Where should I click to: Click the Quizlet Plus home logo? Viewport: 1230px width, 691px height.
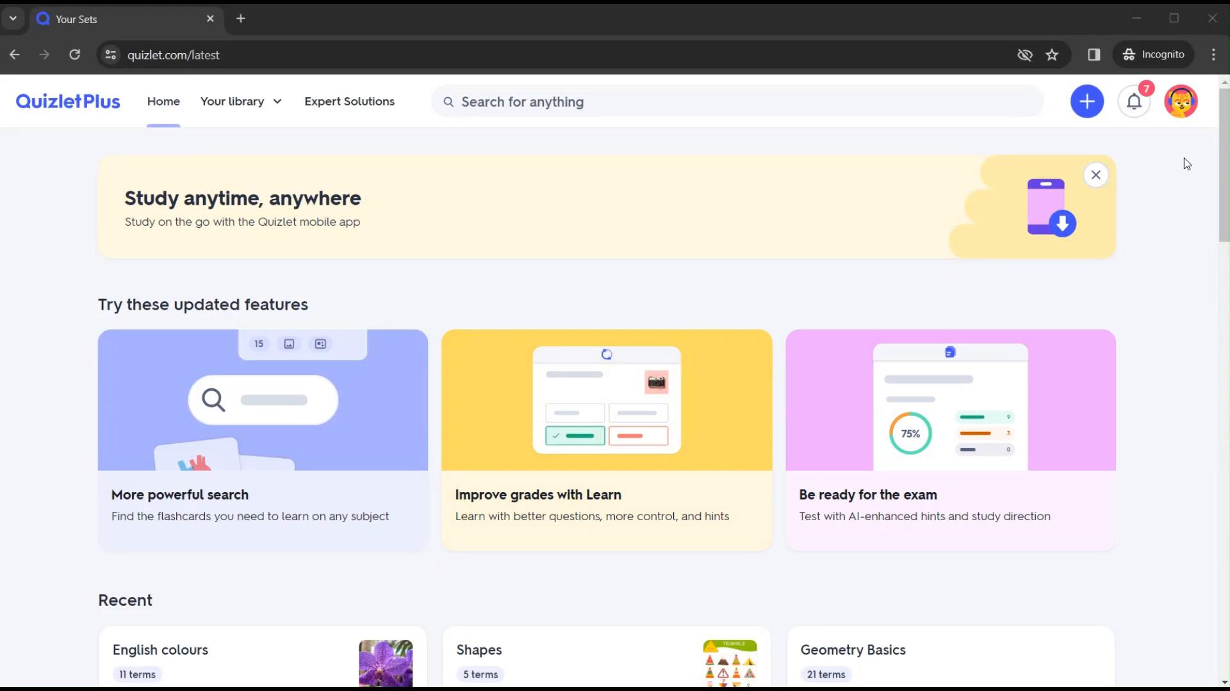point(67,101)
